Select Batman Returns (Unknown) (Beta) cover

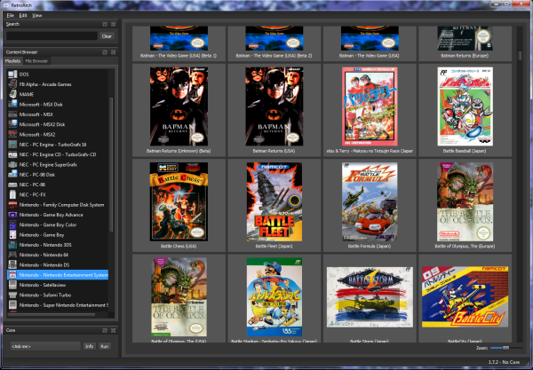click(x=179, y=106)
